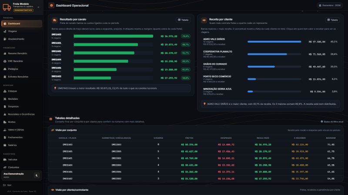
Task: Click the Rescisões e Ocorrências warning icon
Action: [5, 114]
